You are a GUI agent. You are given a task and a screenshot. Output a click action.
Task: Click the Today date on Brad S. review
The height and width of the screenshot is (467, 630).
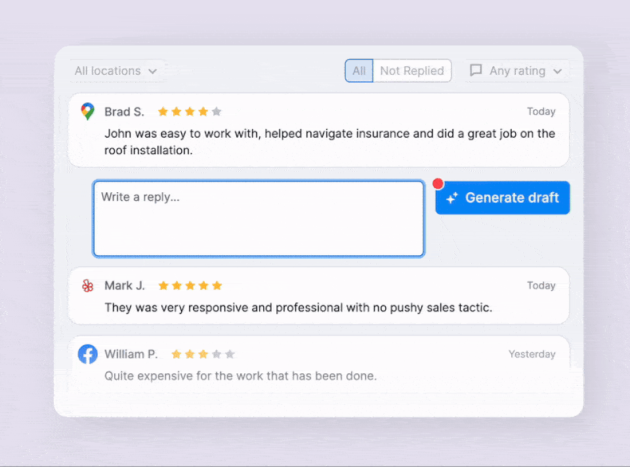541,112
